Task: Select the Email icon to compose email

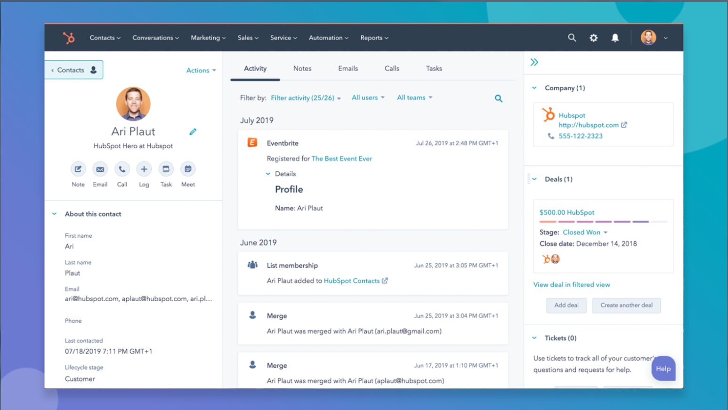Action: point(100,169)
